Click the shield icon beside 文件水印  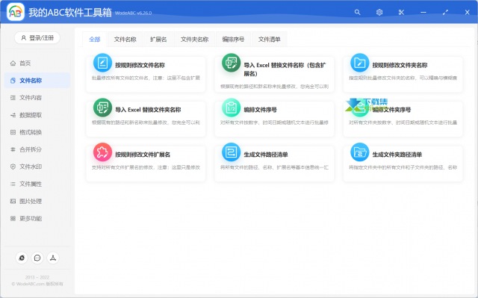click(13, 167)
